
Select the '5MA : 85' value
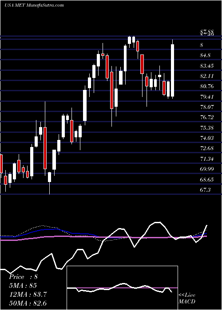[23, 286]
